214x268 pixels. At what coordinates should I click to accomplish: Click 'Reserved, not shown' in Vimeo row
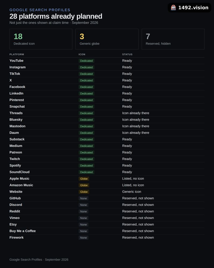(x=138, y=218)
